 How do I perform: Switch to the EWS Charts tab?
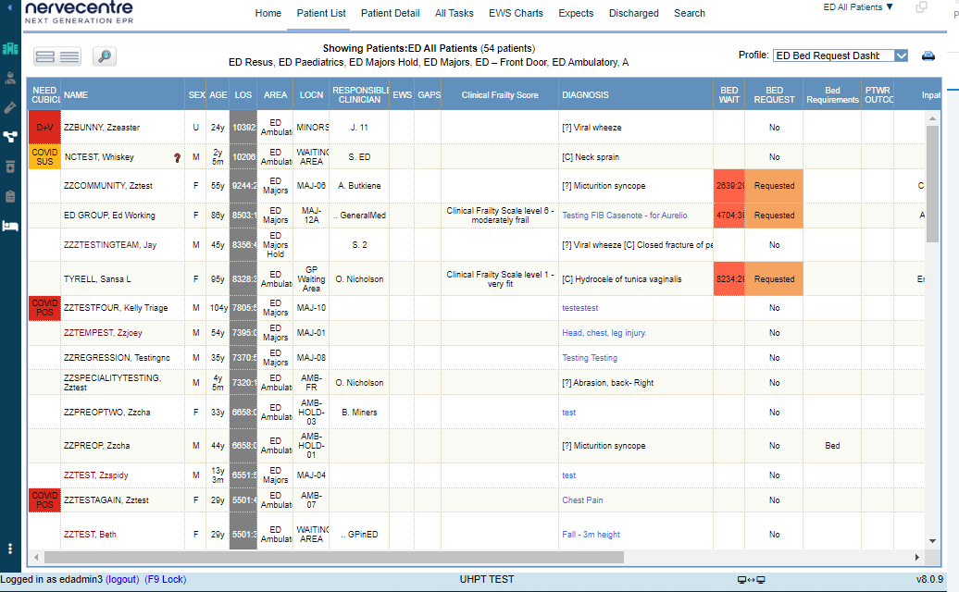[516, 14]
